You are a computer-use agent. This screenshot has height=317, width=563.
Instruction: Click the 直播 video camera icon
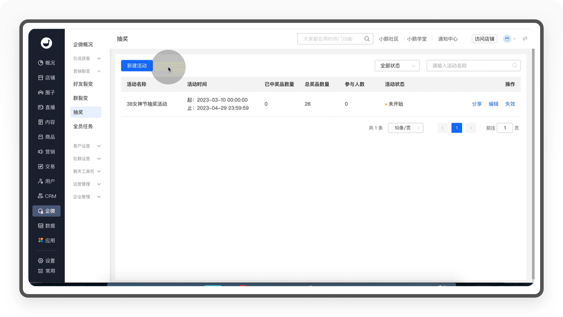40,107
